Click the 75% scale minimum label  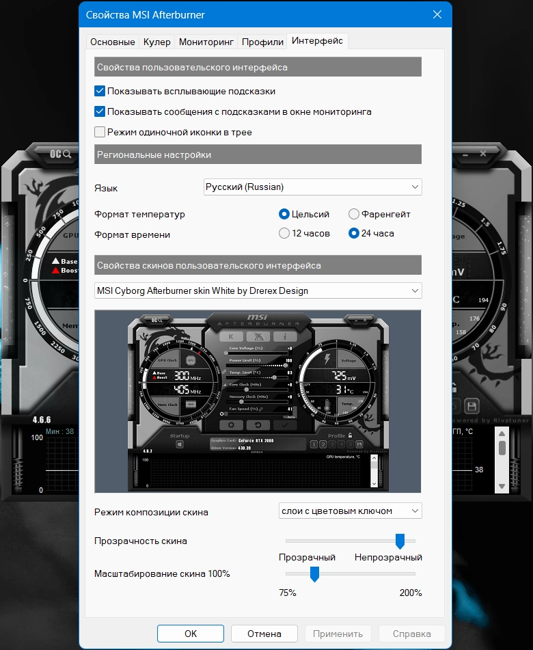coord(288,593)
